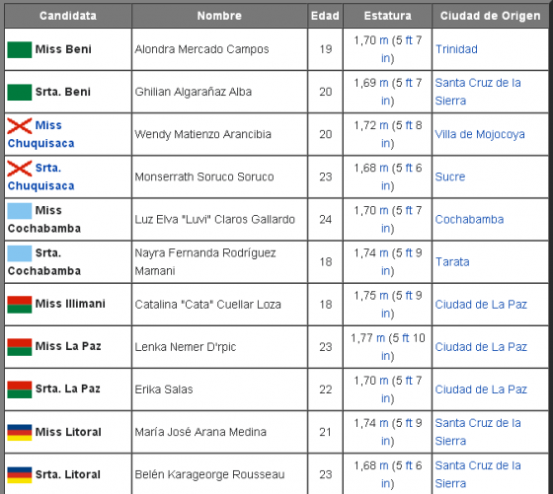The width and height of the screenshot is (553, 494).
Task: Click the Estatura column header
Action: pos(387,16)
